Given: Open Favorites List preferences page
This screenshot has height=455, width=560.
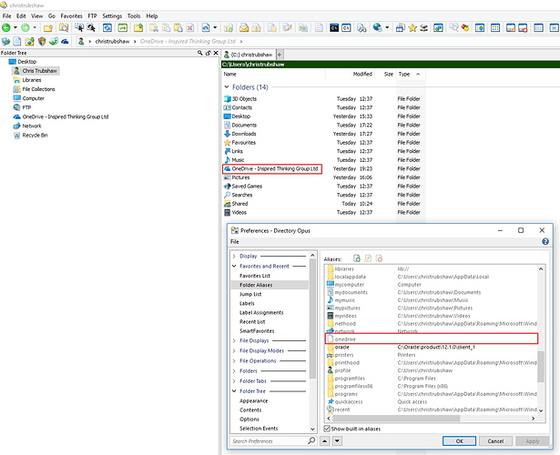Looking at the screenshot, I should coord(255,276).
